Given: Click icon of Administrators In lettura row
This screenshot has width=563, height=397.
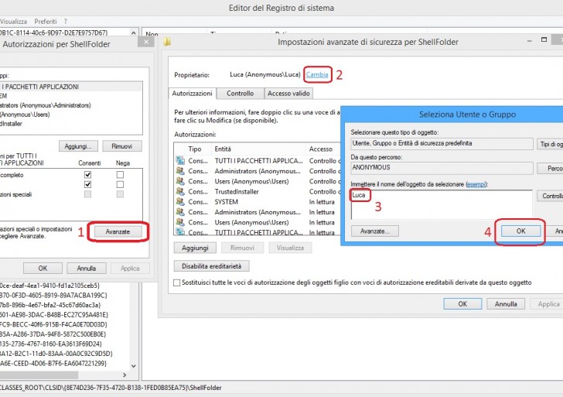Looking at the screenshot, I should pos(180,212).
